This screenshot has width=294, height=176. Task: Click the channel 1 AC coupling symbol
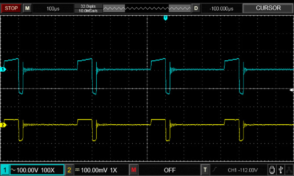(x=13, y=170)
